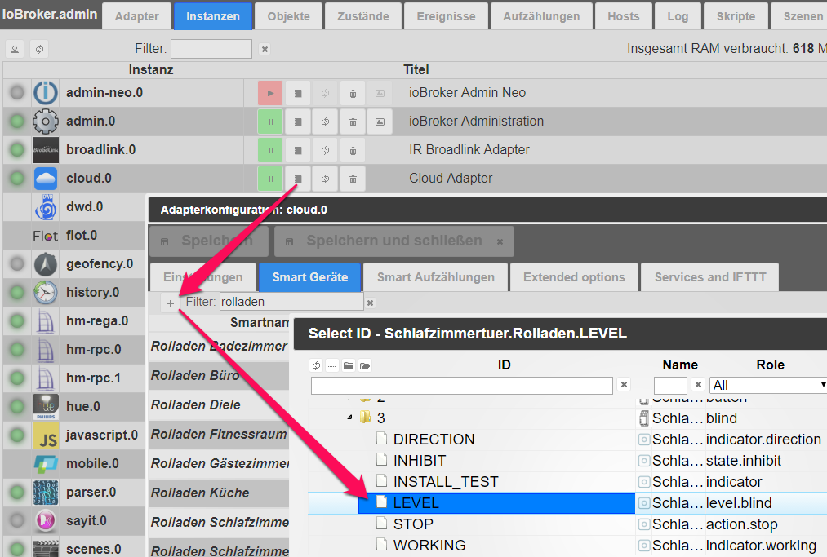
Task: Select the INHIBIT state entry
Action: tap(420, 461)
